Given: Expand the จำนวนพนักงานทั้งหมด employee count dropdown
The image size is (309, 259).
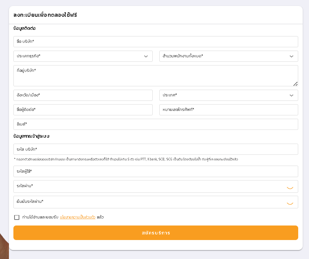Looking at the screenshot, I should tap(229, 56).
